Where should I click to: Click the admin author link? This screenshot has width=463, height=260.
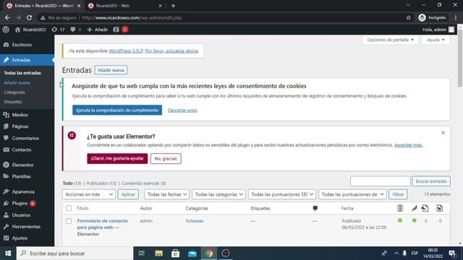pos(146,221)
